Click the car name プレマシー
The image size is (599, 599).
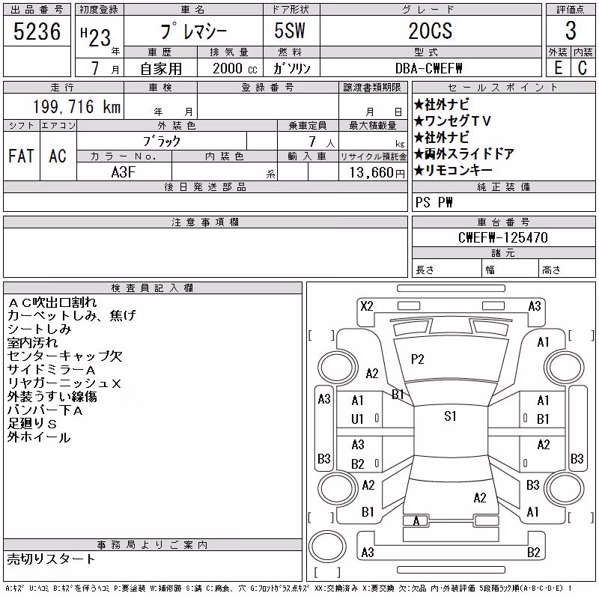pyautogui.click(x=194, y=31)
